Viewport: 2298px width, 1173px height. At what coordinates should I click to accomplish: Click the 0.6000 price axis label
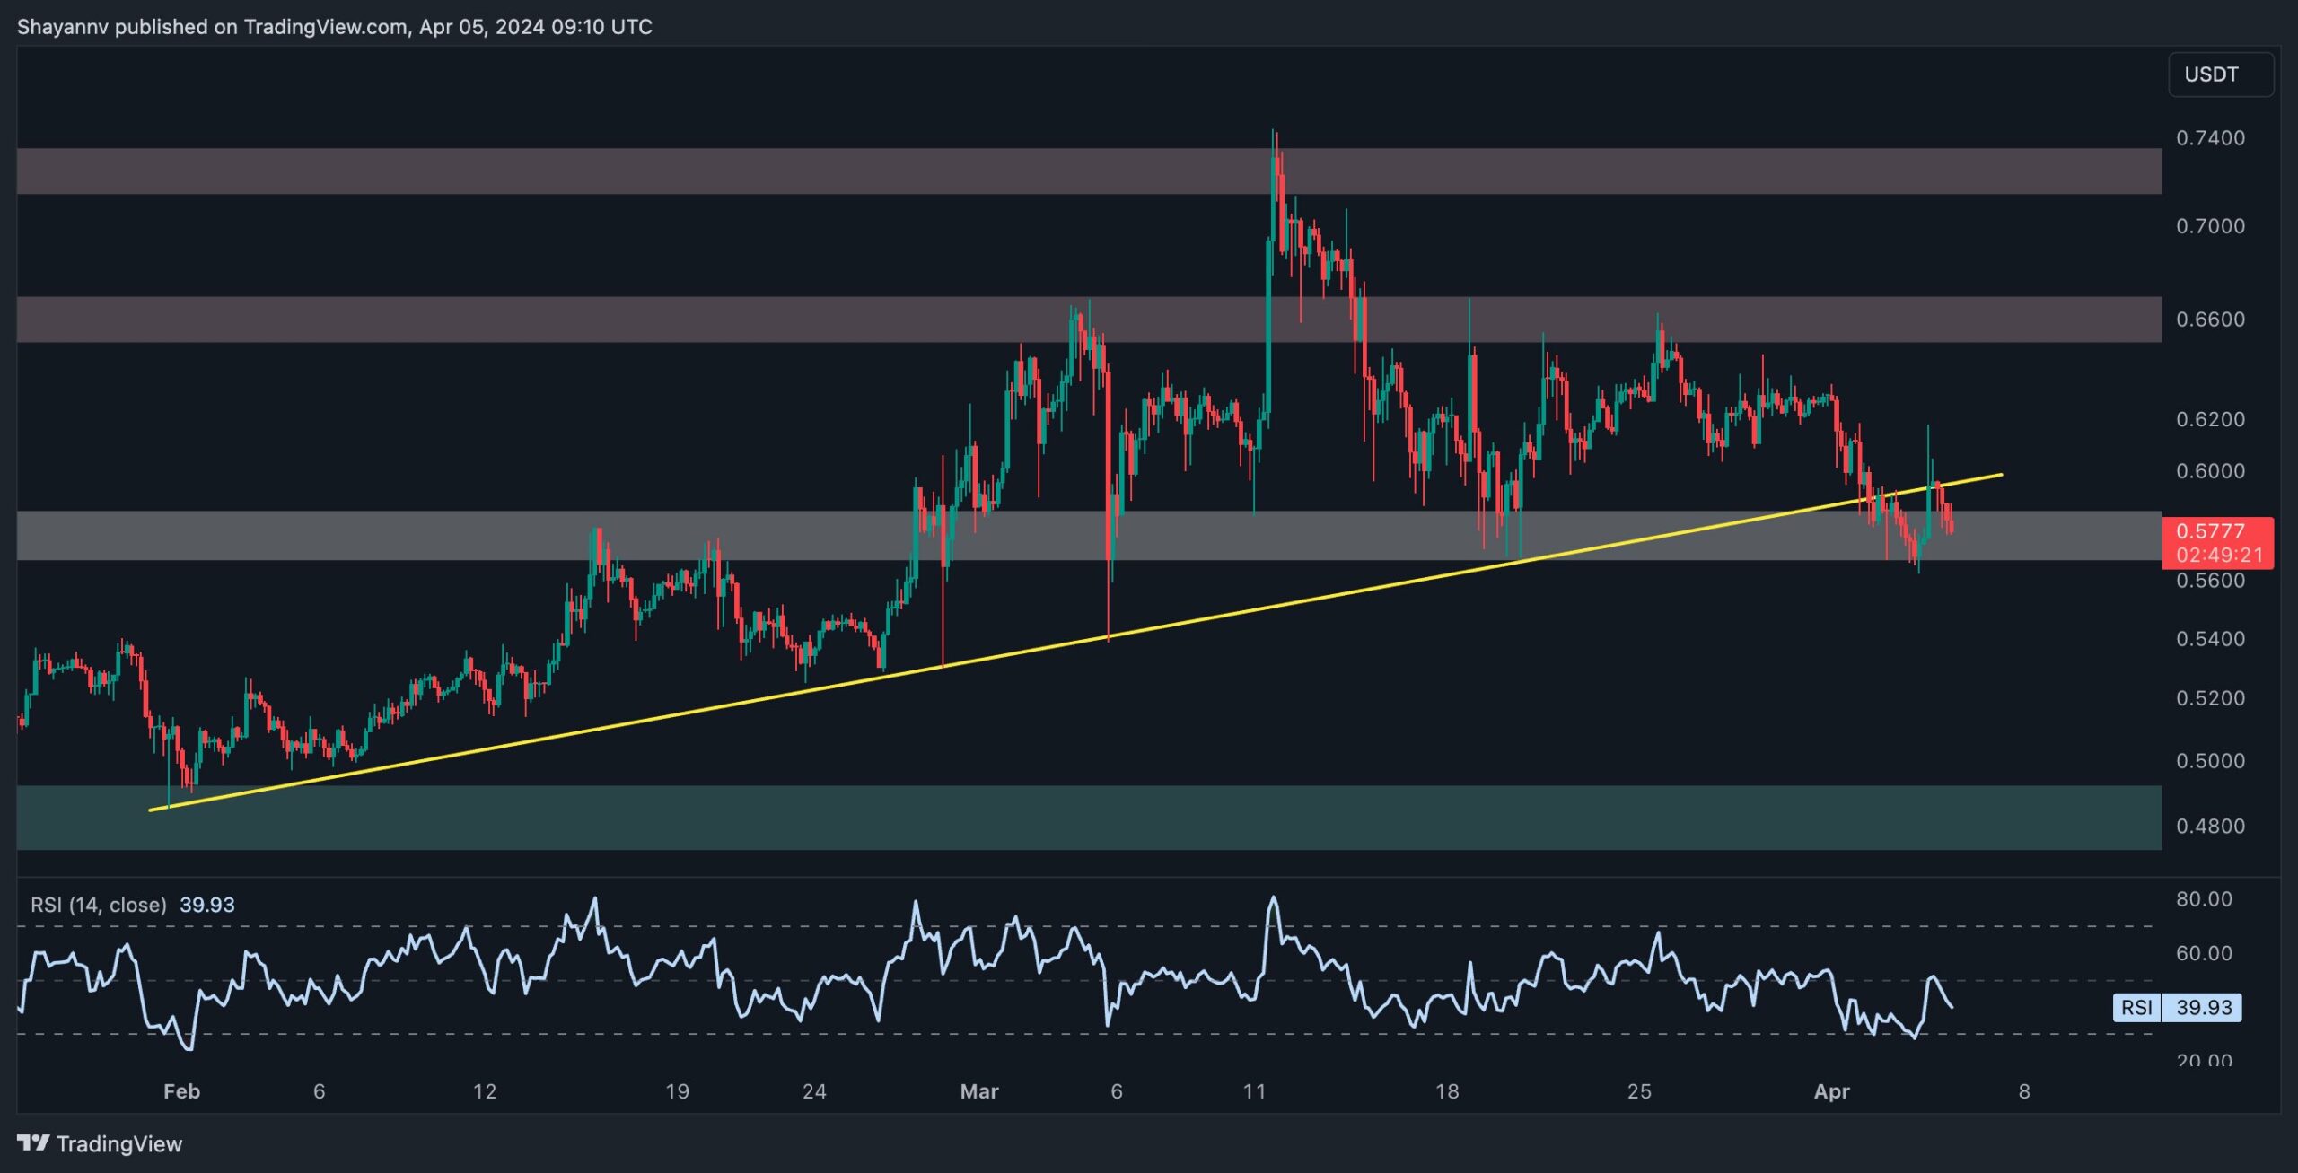(x=2210, y=471)
